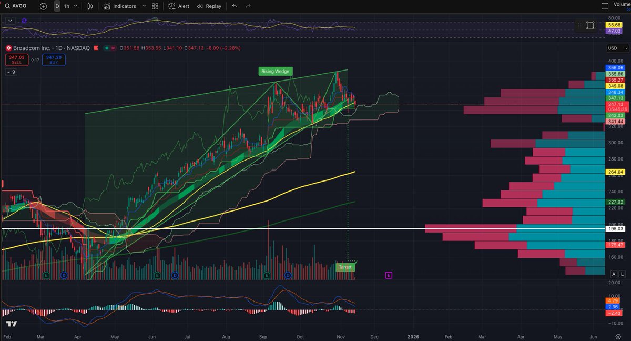Redo the chart action
Screen dimensions: 631x341
pos(248,6)
